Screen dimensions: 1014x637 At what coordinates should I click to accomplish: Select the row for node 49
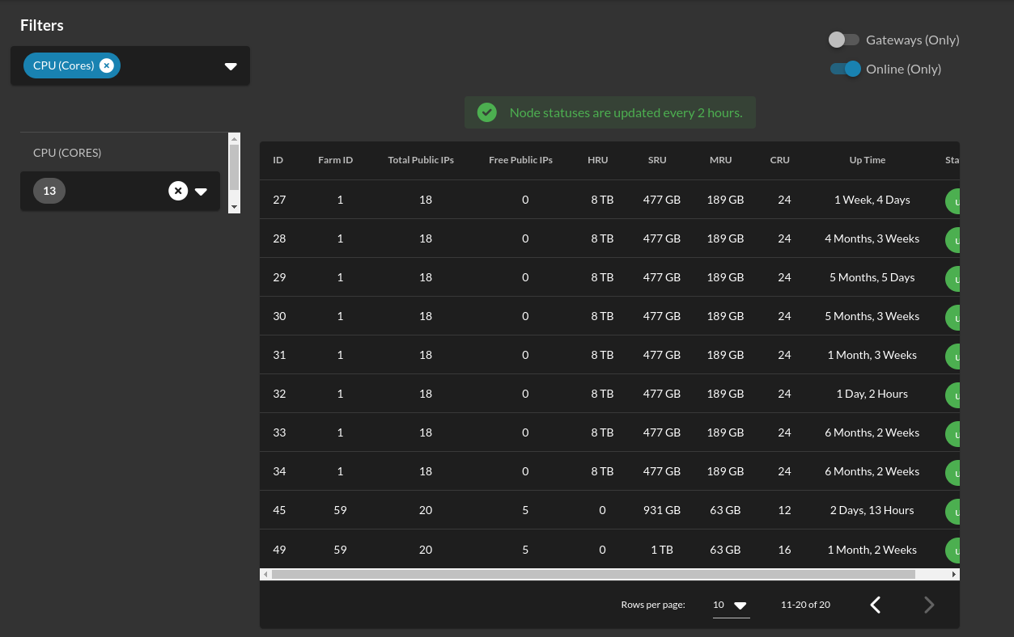click(566, 550)
